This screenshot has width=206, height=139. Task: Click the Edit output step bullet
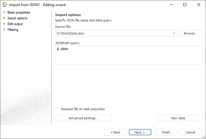pos(4,24)
